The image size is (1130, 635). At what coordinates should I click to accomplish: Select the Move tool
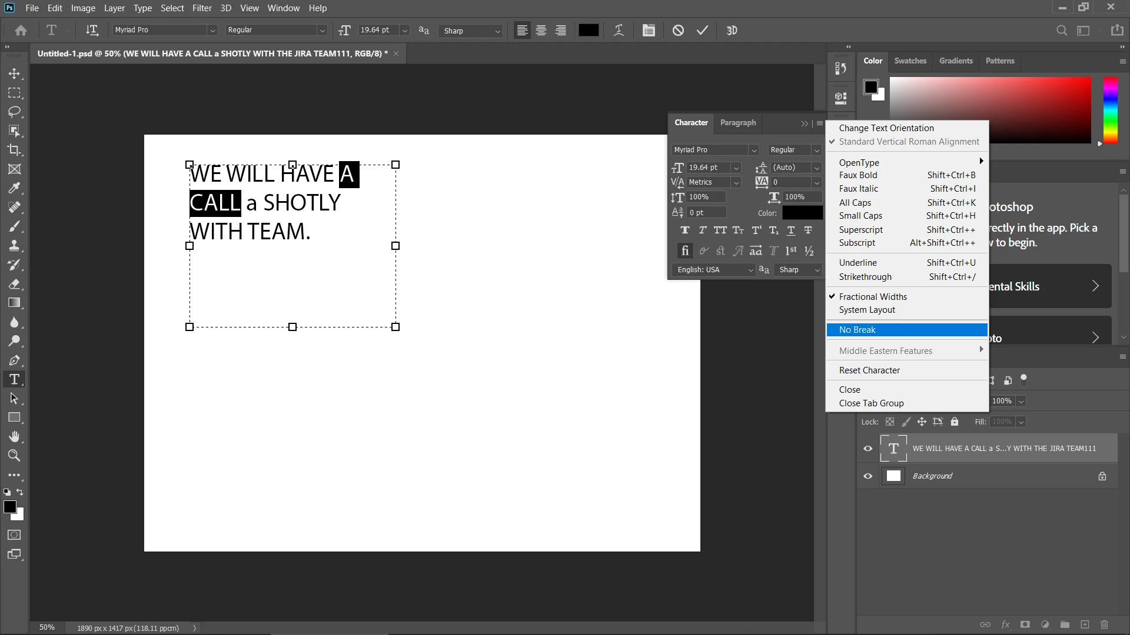click(14, 73)
